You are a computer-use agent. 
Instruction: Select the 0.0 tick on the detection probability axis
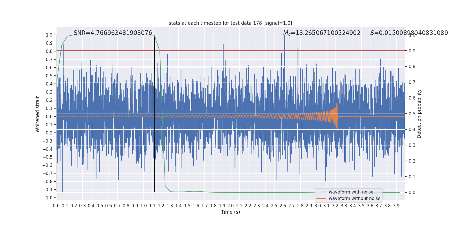pyautogui.click(x=412, y=193)
